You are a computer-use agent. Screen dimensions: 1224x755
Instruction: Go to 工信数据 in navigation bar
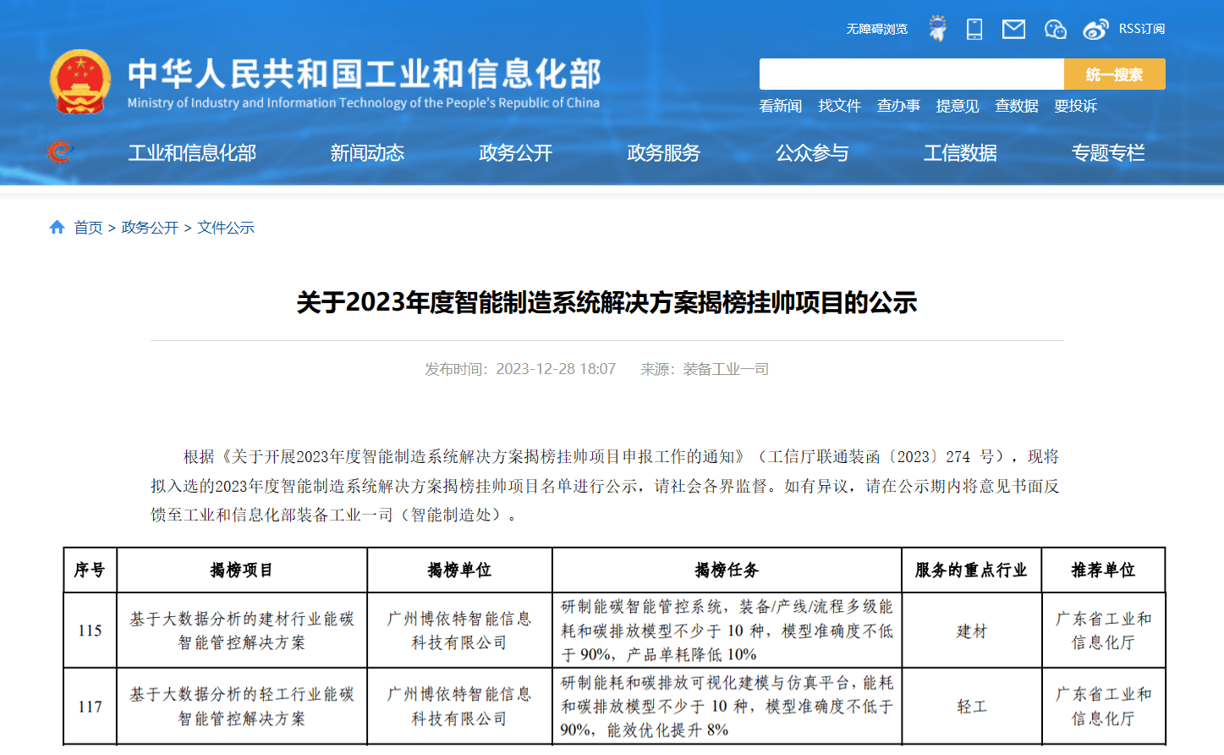[960, 153]
